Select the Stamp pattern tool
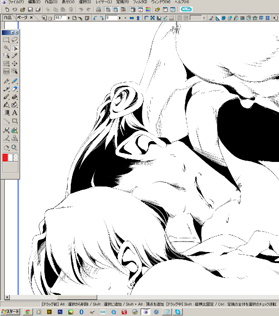279x316 pixels. pyautogui.click(x=14, y=138)
